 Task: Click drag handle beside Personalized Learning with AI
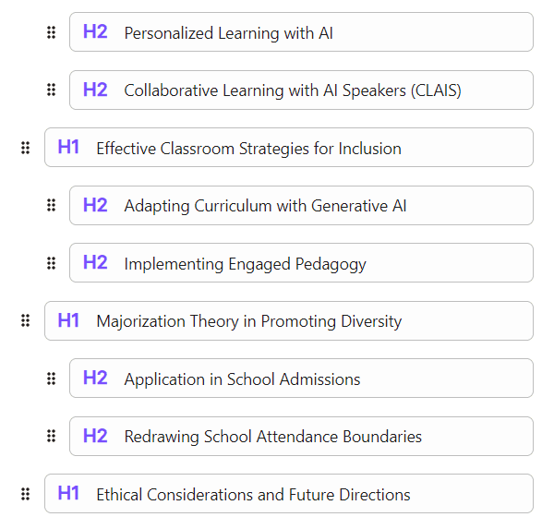52,32
